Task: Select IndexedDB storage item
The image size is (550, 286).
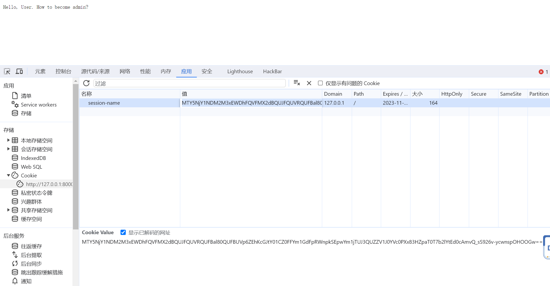Action: [33, 158]
